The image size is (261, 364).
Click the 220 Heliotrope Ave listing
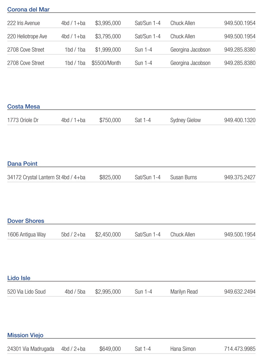click(27, 37)
